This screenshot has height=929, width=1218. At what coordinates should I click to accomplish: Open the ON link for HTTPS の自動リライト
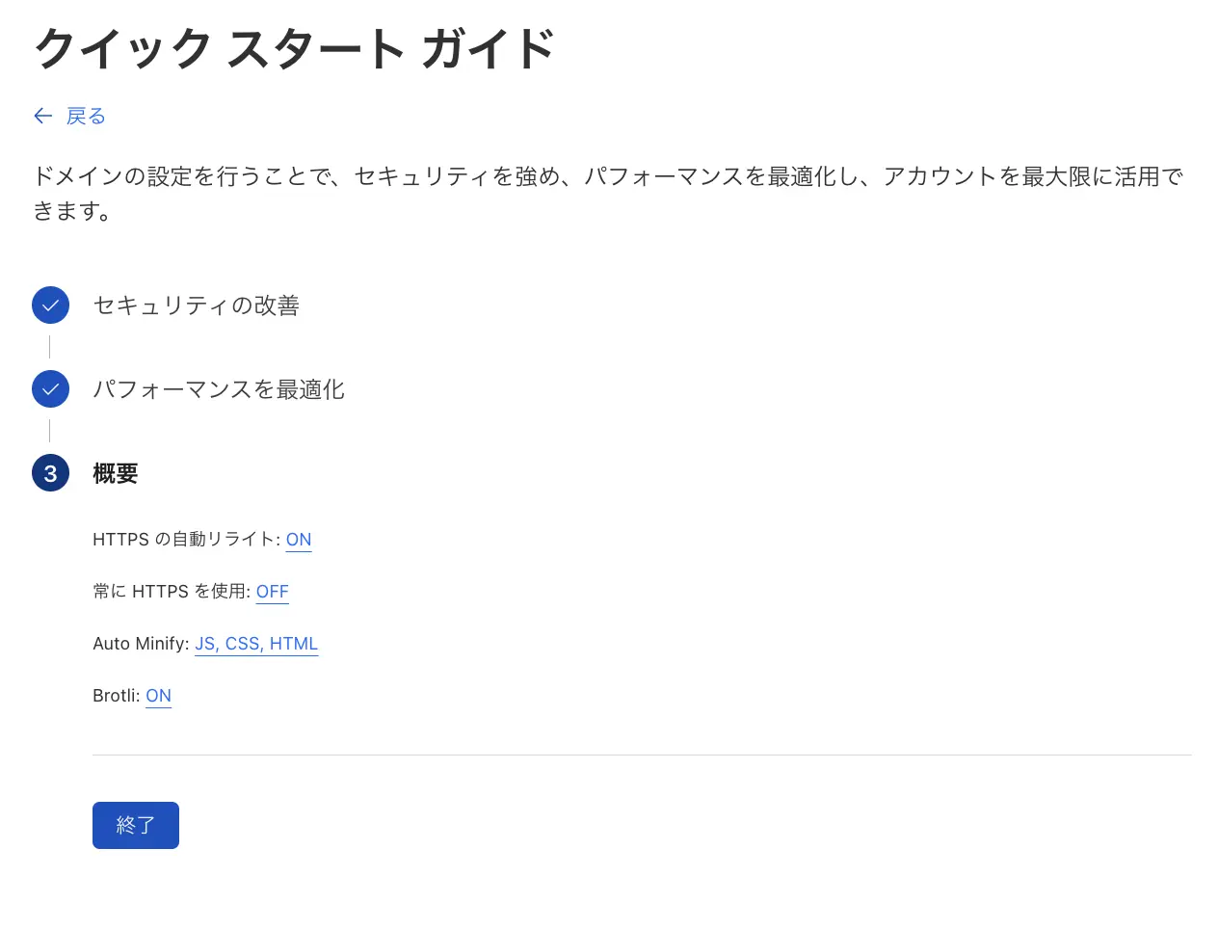[x=299, y=540]
